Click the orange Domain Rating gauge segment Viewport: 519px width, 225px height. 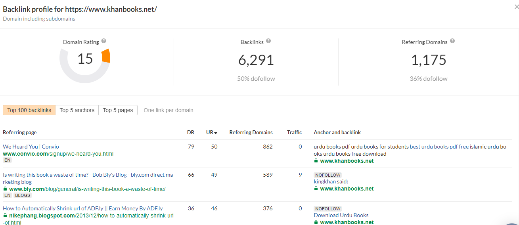point(105,56)
